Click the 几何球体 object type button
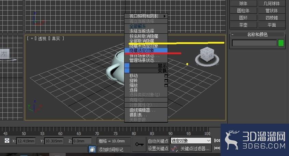Viewport: 289px width, 156px height. (x=272, y=3)
